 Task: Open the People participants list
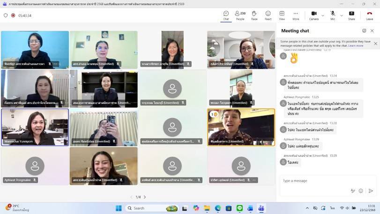click(240, 15)
